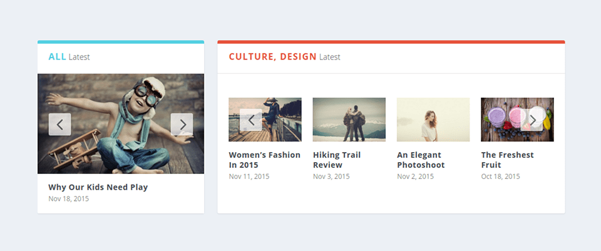601x251 pixels.
Task: Click next arrow on the kids slider
Action: coord(182,125)
